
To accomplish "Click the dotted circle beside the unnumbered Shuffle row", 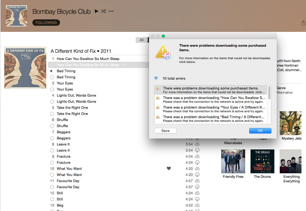I will tap(52, 126).
